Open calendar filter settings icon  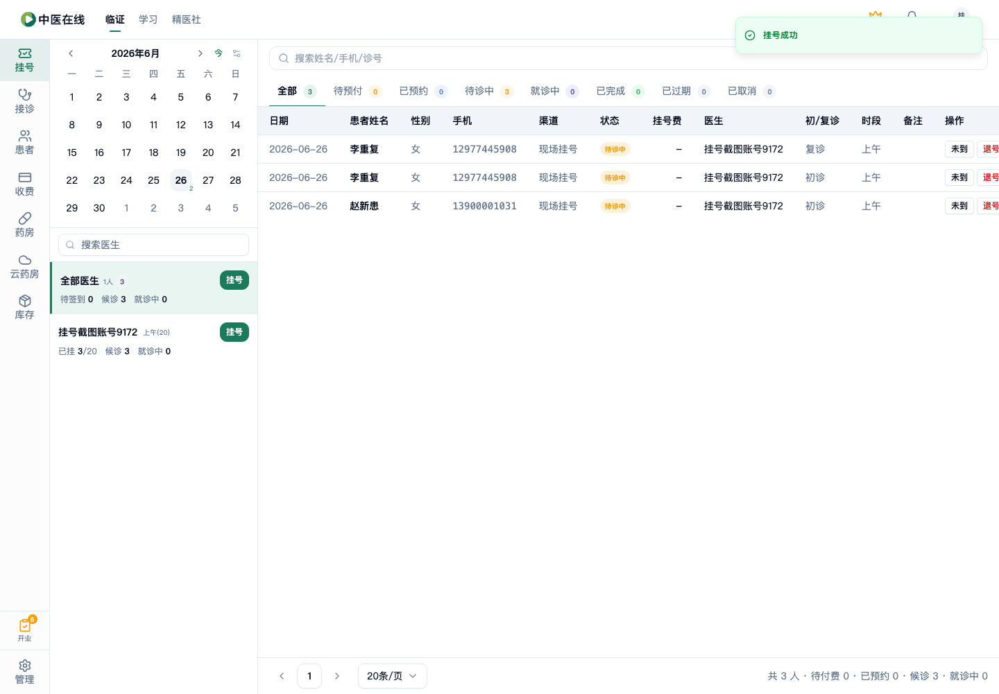pos(237,53)
